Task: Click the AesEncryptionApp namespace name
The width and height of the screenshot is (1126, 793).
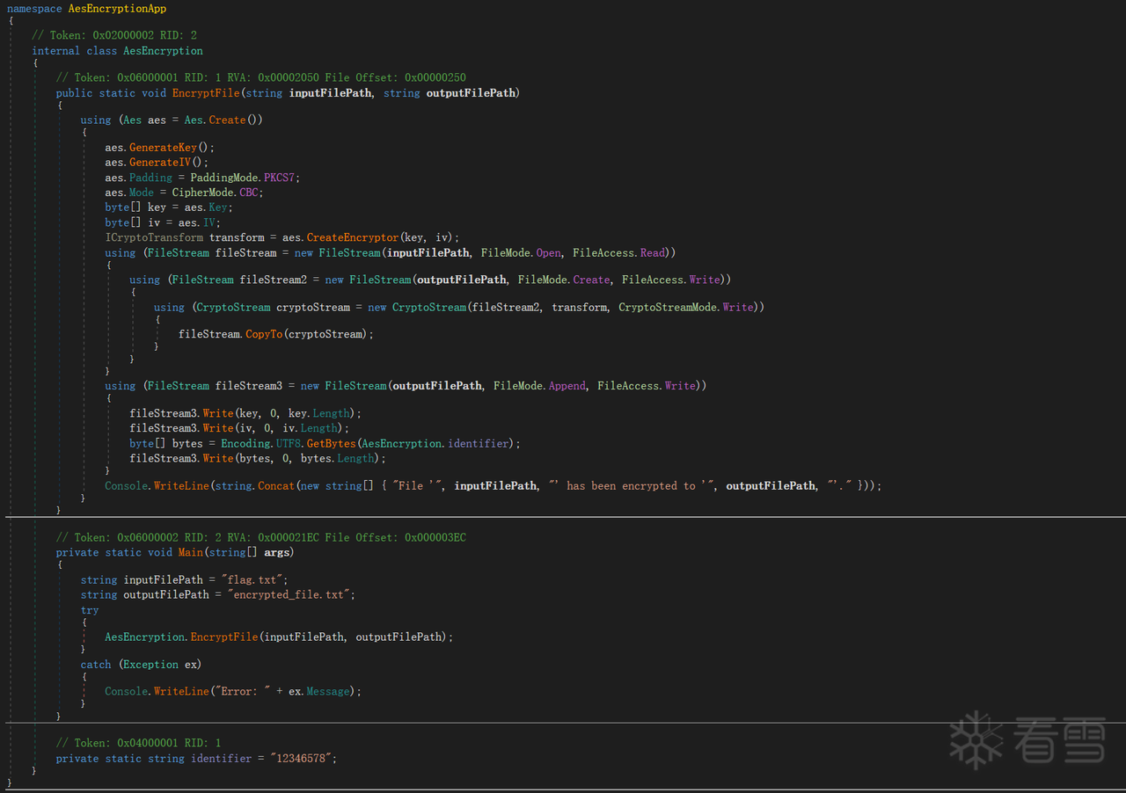Action: pyautogui.click(x=117, y=9)
